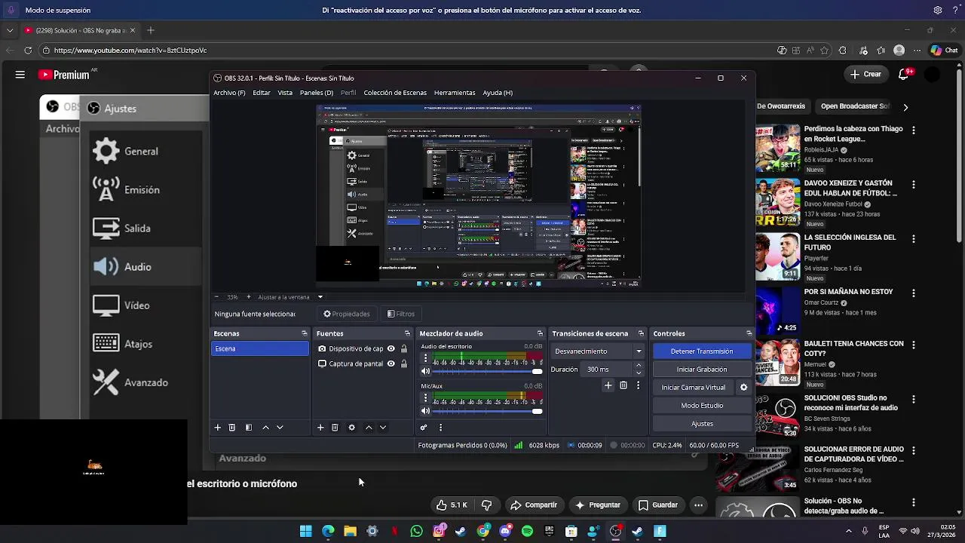Open Herramientas menu in OBS
Image resolution: width=965 pixels, height=543 pixels.
[x=455, y=93]
